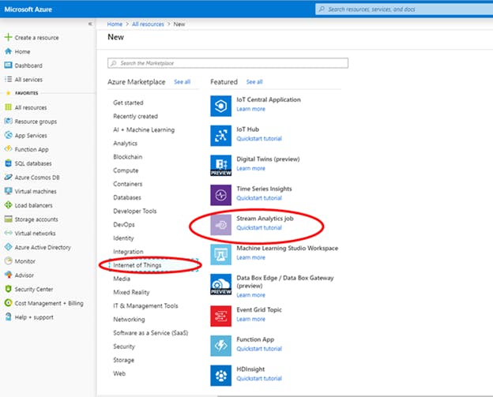Viewport: 493px width, 397px height.
Task: Click the Microsoft Azure header title
Action: [x=28, y=9]
